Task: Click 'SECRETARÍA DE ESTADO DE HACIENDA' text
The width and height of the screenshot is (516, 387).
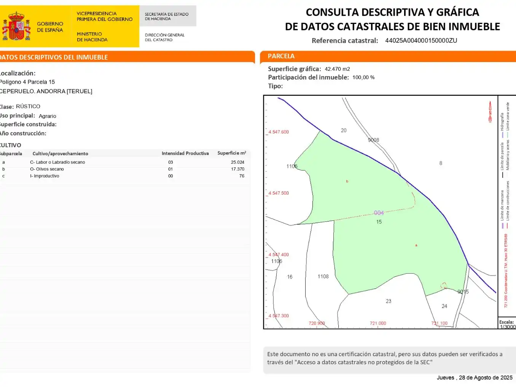Action: click(167, 16)
